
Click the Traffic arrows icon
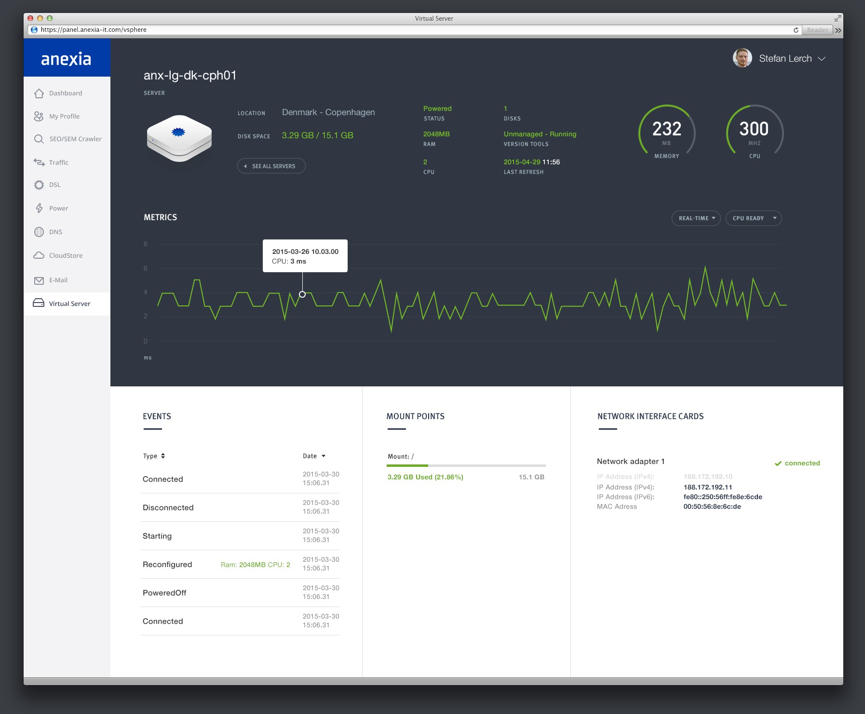click(x=39, y=162)
